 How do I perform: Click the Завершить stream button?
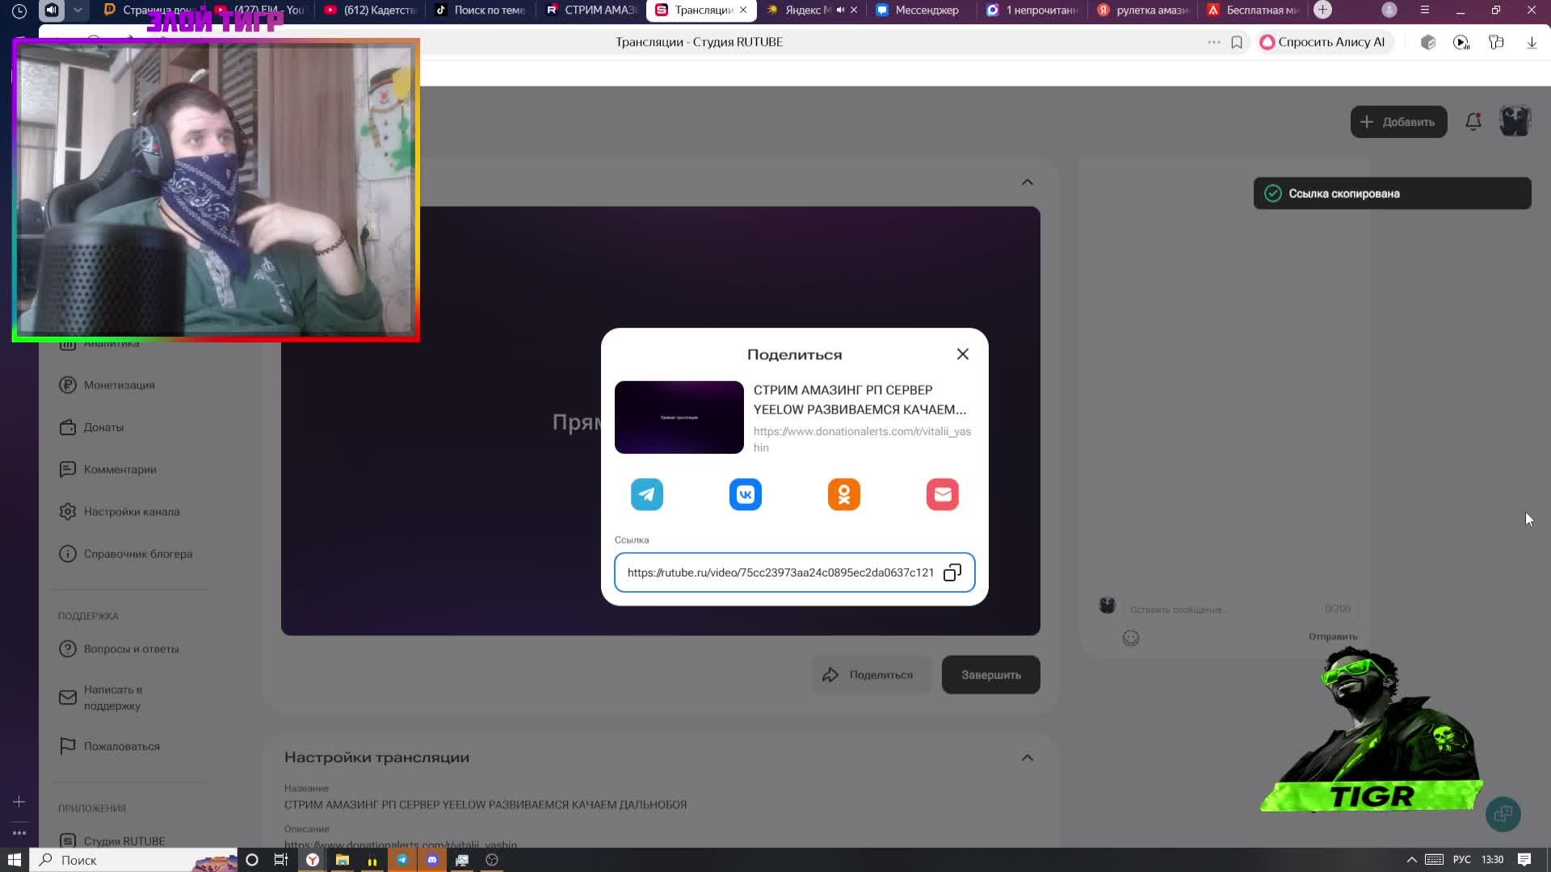[990, 675]
